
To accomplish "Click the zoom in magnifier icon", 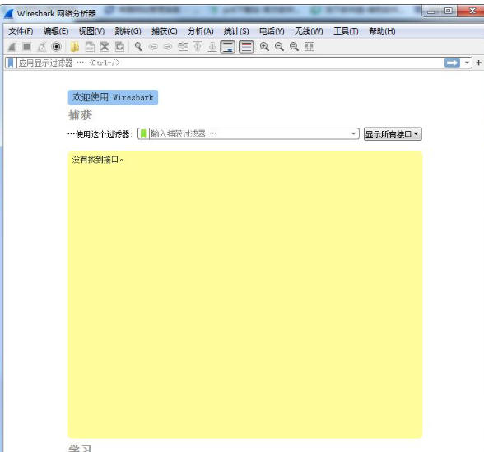I will tap(264, 47).
